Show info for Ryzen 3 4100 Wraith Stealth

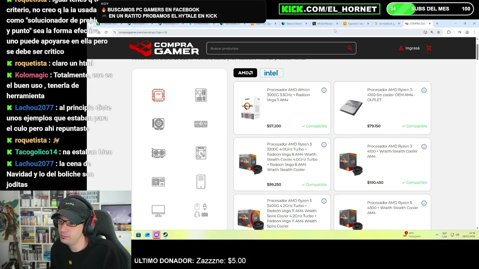[424, 146]
